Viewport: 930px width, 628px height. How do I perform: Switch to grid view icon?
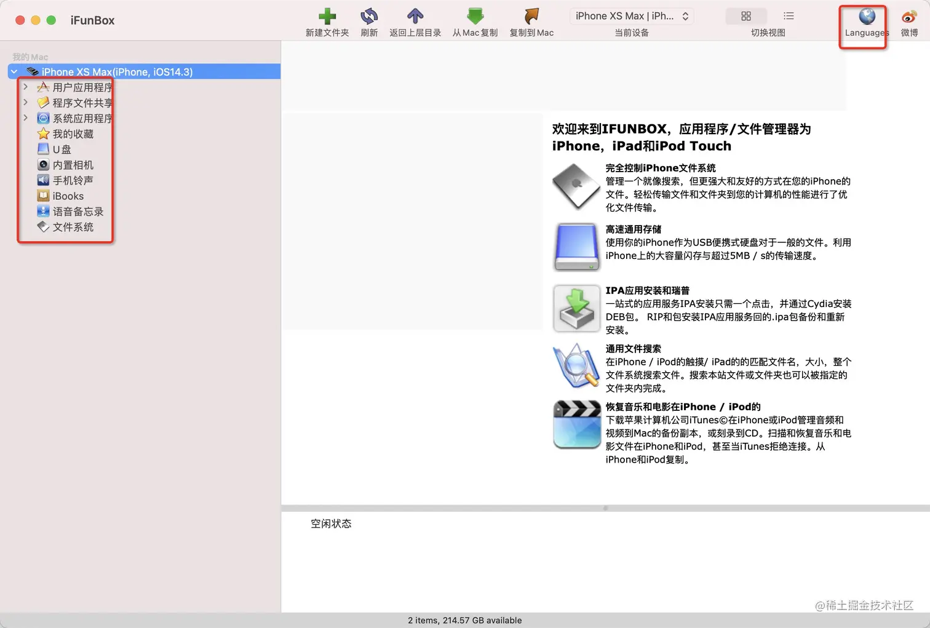click(746, 16)
